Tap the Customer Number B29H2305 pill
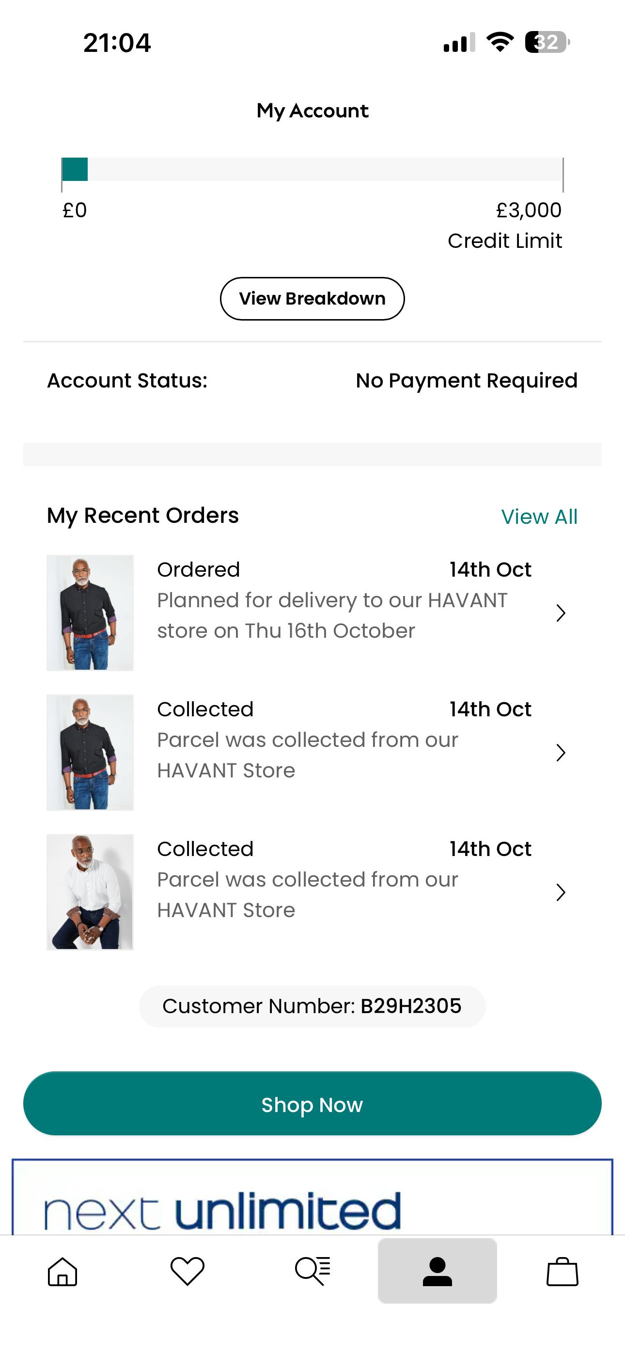This screenshot has height=1356, width=625. coord(312,1006)
